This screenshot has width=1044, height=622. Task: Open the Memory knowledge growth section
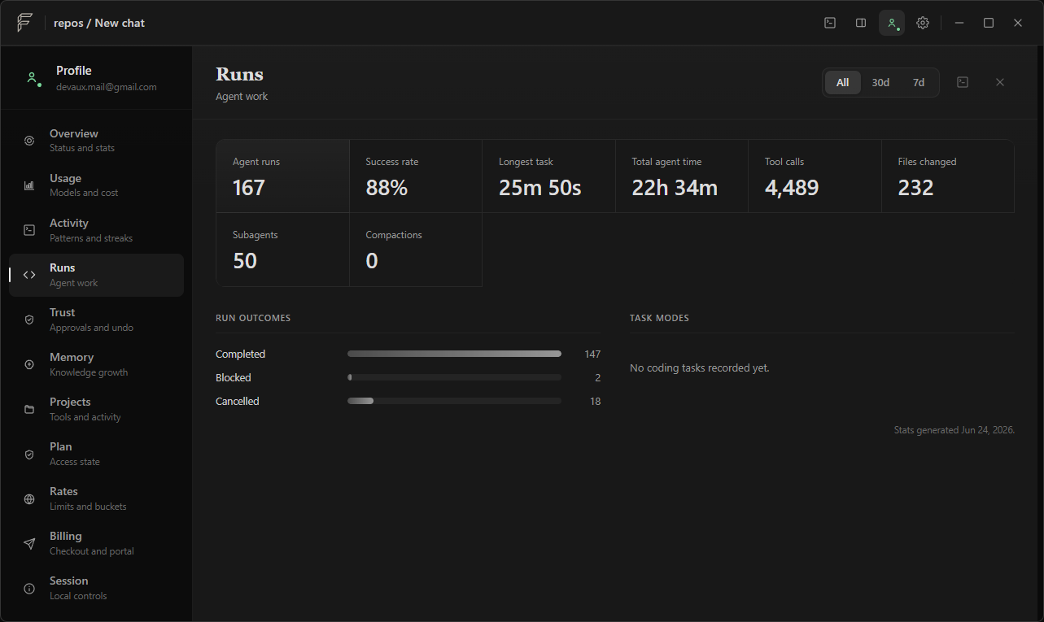coord(96,364)
